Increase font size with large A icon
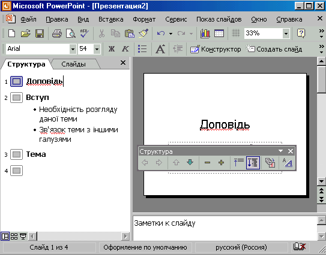The height and width of the screenshot is (255, 326). 160,49
